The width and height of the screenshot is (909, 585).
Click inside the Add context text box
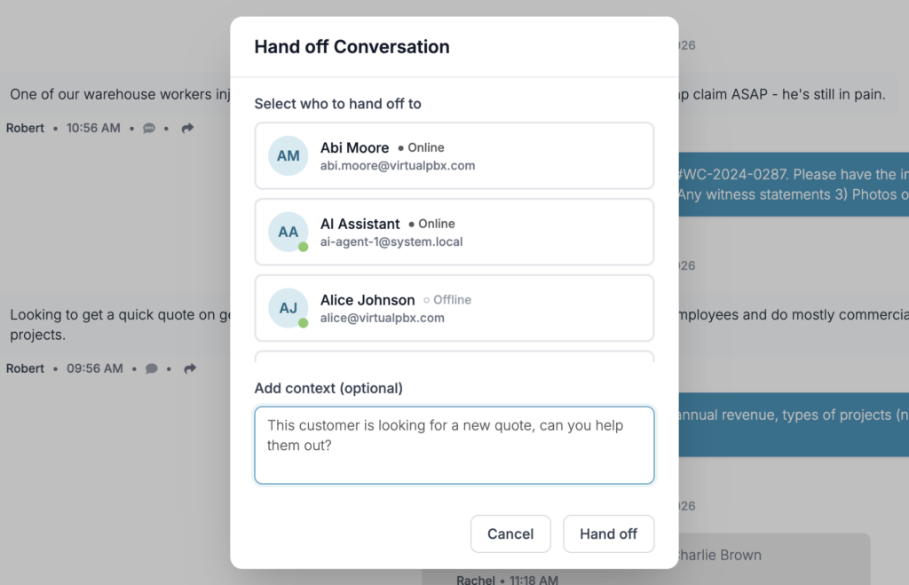tap(454, 444)
